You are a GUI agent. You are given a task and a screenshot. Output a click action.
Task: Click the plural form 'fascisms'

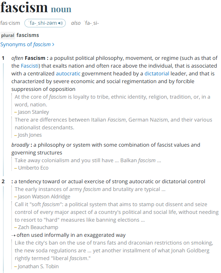[x=28, y=35]
